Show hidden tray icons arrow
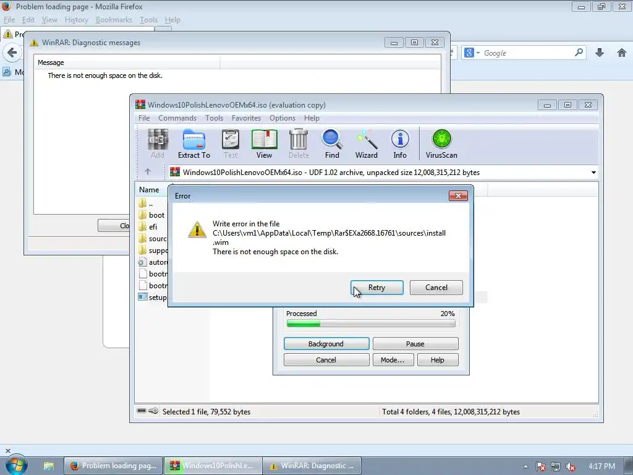Screen dimensions: 633x475 click(525, 466)
